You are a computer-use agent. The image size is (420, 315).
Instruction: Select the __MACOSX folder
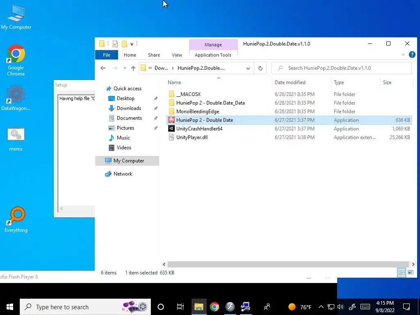click(289, 94)
